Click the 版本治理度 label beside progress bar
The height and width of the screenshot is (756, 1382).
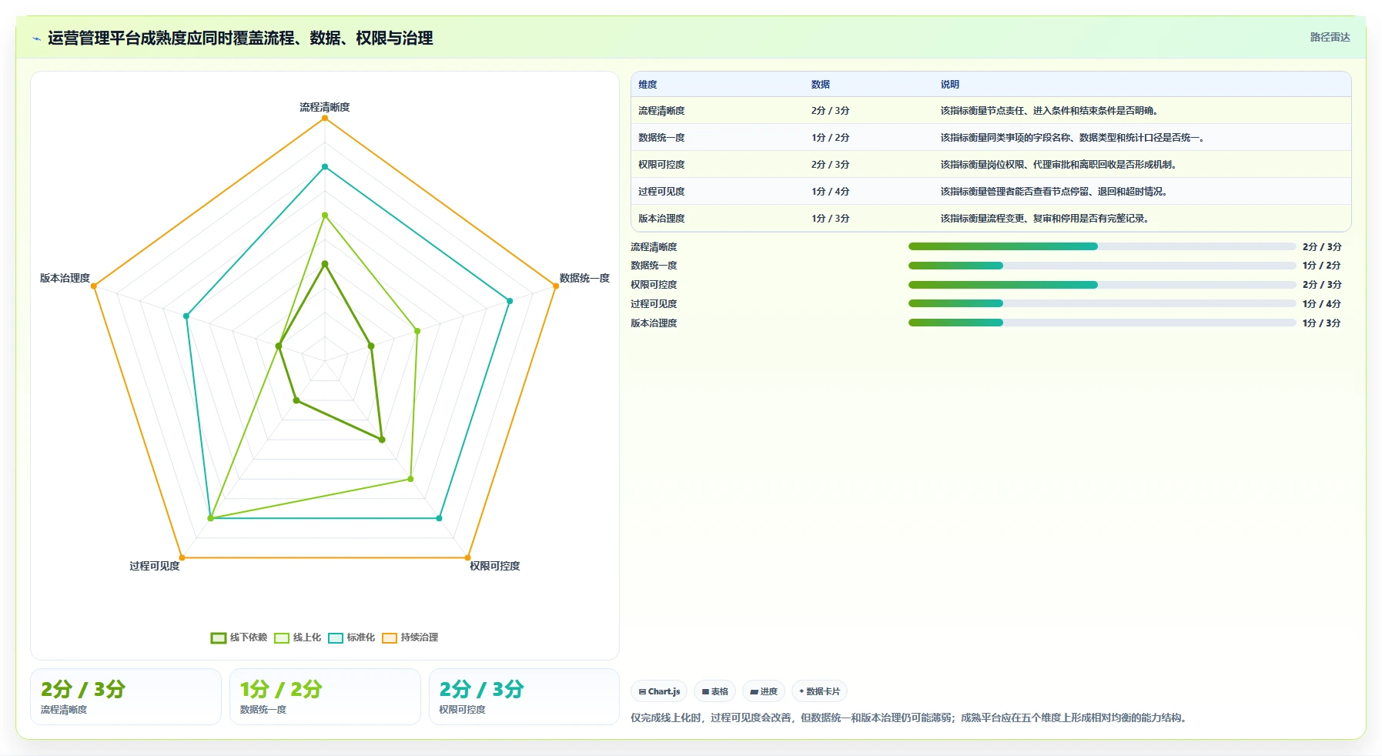click(654, 323)
